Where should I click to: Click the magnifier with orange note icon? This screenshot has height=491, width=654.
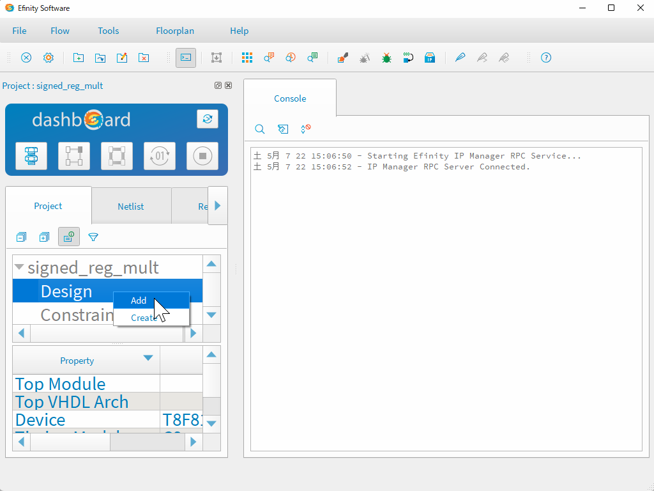click(x=269, y=58)
